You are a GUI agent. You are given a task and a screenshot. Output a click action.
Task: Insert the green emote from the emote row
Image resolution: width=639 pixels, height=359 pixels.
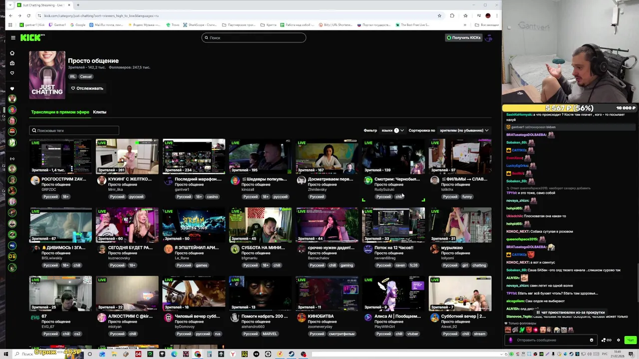[x=522, y=330]
